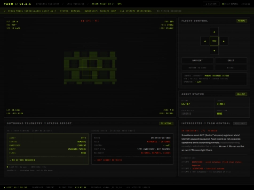Nudge the asset upward with the up arrow
Screen dimensions: 254x190
(214, 31)
